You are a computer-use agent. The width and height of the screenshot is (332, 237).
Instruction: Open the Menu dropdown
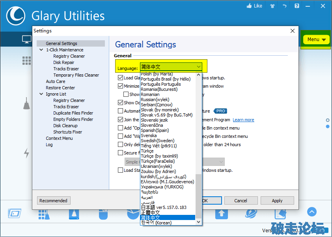pyautogui.click(x=317, y=39)
